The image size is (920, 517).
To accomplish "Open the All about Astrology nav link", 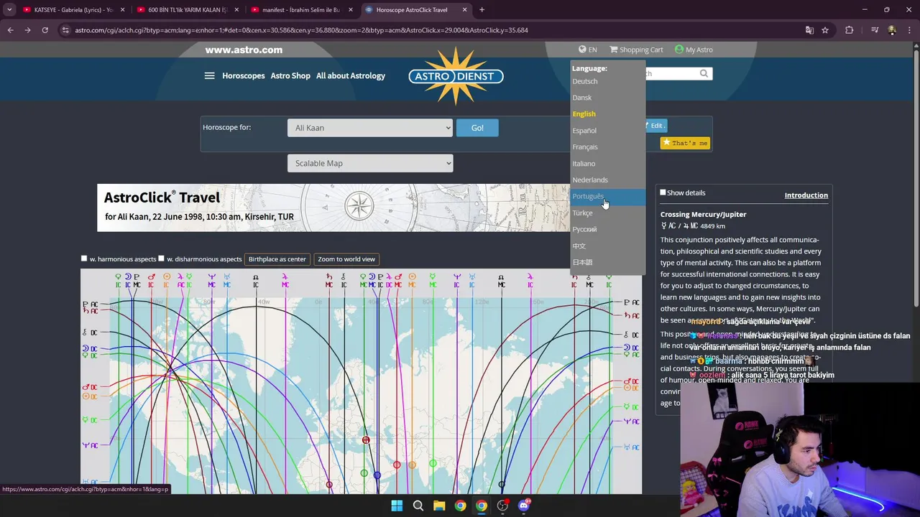I will click(351, 75).
